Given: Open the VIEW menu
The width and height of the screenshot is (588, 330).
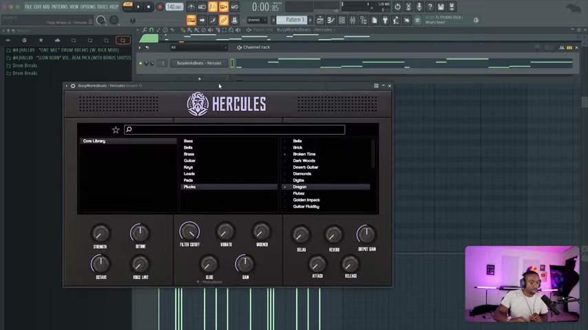Looking at the screenshot, I should [x=74, y=7].
